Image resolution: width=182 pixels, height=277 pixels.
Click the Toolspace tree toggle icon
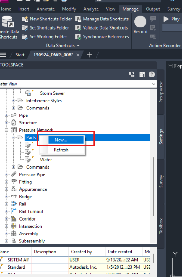(x=132, y=74)
